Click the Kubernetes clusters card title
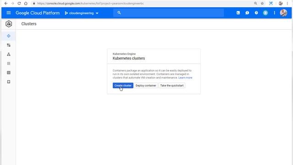 (x=129, y=58)
